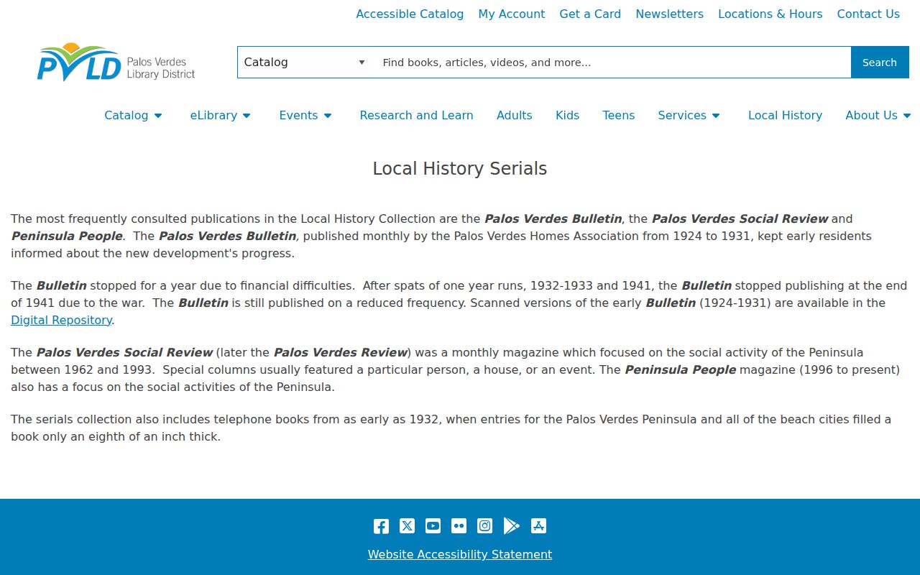Click the Local History Serials heading
Screen dimensions: 920x575
pos(460,168)
